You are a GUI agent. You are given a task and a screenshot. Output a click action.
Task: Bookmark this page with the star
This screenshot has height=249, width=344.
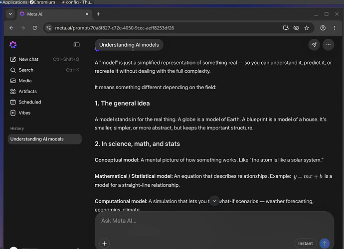(x=307, y=28)
